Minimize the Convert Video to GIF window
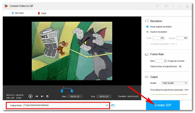 point(179,6)
